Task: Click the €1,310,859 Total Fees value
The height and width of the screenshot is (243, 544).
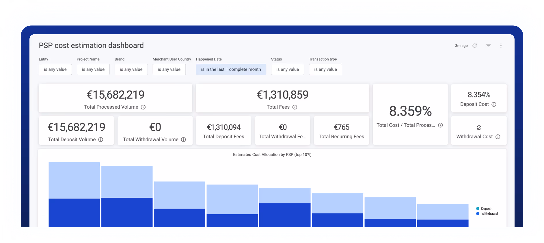Action: click(x=283, y=95)
